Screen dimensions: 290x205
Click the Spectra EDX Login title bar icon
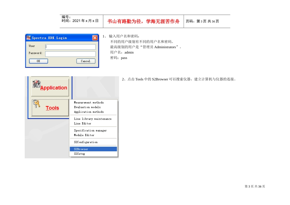[x=28, y=38]
